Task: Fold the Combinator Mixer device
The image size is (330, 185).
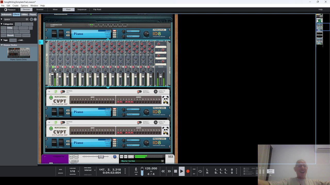Action: click(x=47, y=25)
